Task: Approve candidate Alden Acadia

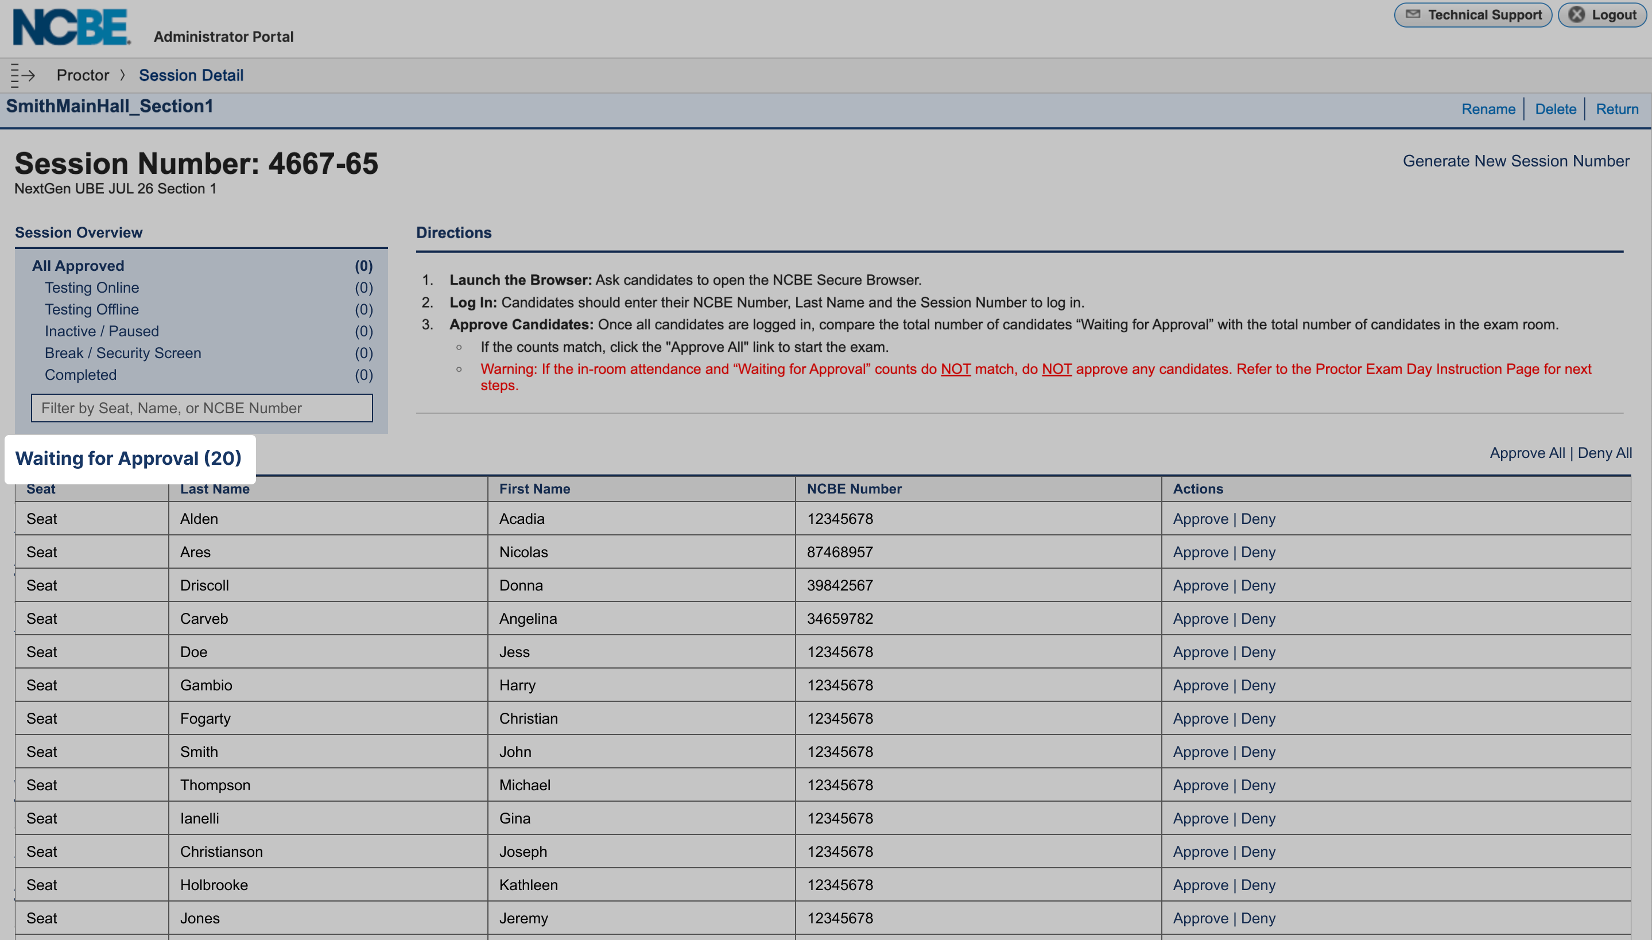Action: tap(1201, 519)
